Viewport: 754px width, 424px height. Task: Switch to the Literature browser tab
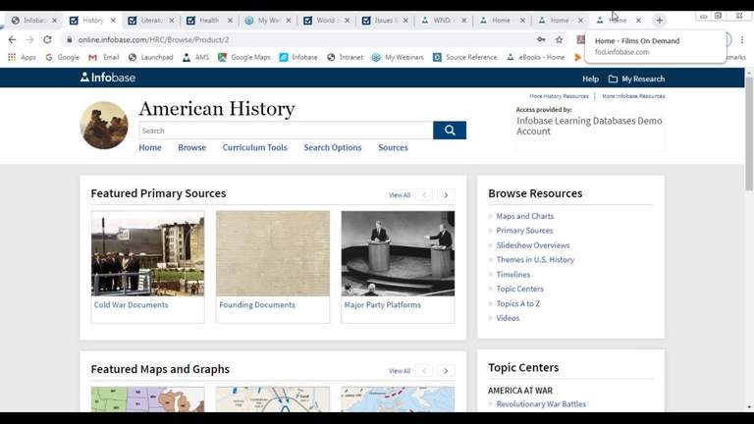149,20
